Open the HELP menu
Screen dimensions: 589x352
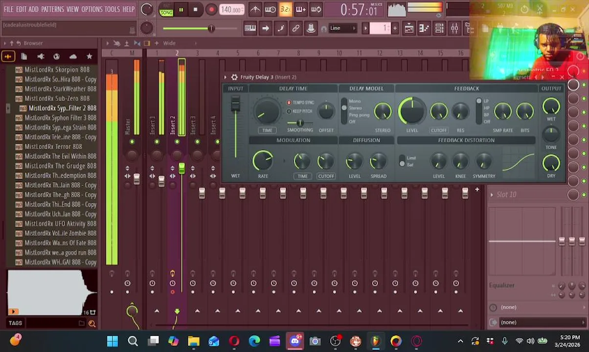[128, 9]
